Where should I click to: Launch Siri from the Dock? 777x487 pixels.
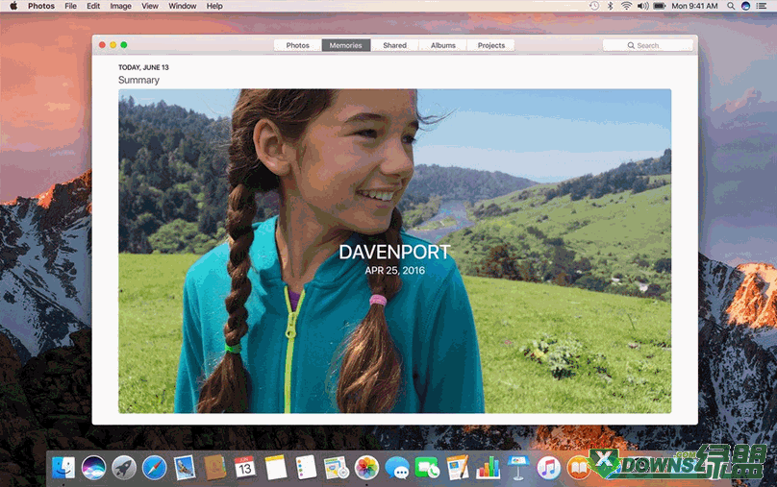click(x=93, y=467)
